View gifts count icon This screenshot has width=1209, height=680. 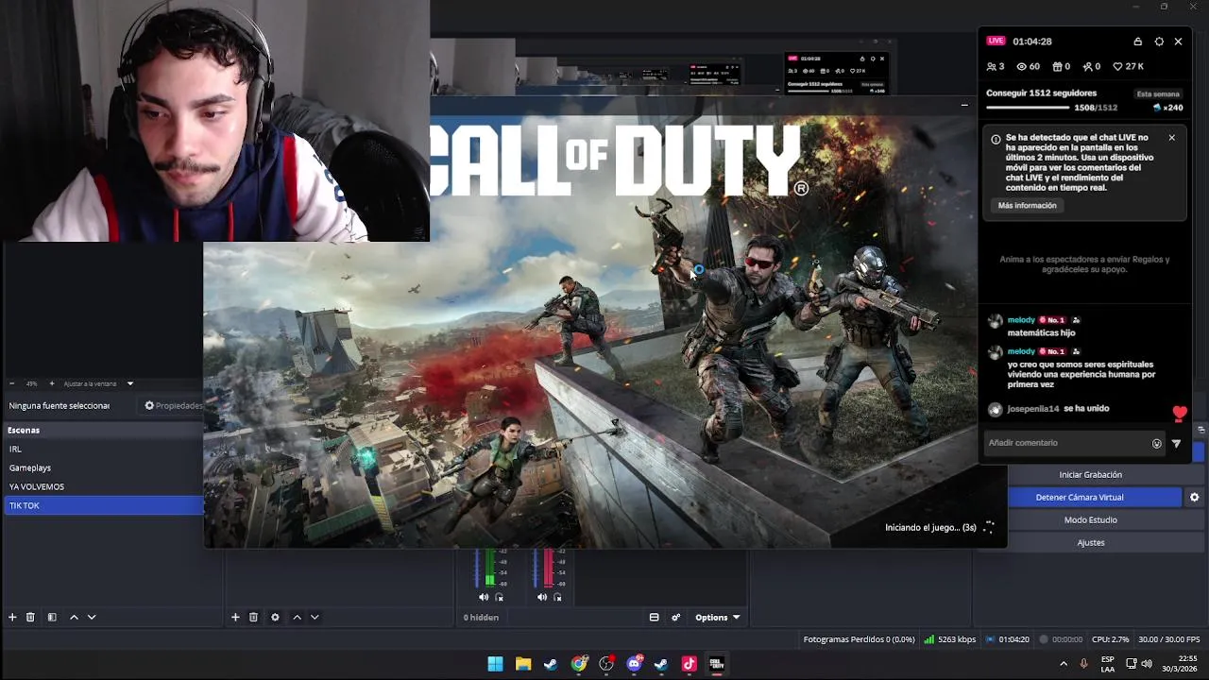click(x=1057, y=67)
